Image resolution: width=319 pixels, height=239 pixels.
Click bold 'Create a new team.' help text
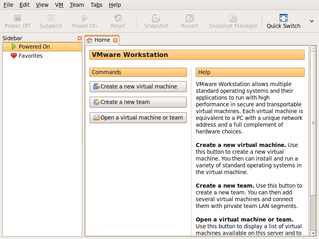[x=225, y=186]
